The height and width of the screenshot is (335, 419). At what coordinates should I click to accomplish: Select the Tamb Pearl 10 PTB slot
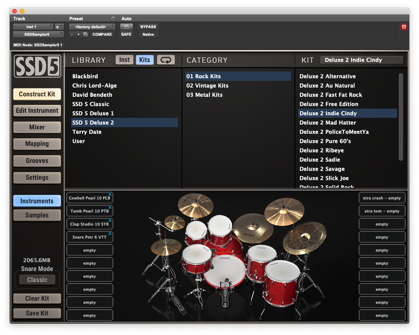(90, 211)
